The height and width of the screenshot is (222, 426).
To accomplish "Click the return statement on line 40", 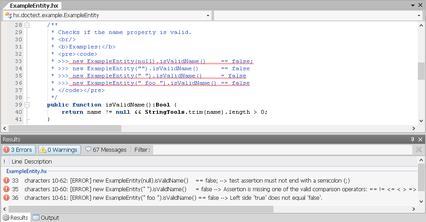I will coord(164,112).
